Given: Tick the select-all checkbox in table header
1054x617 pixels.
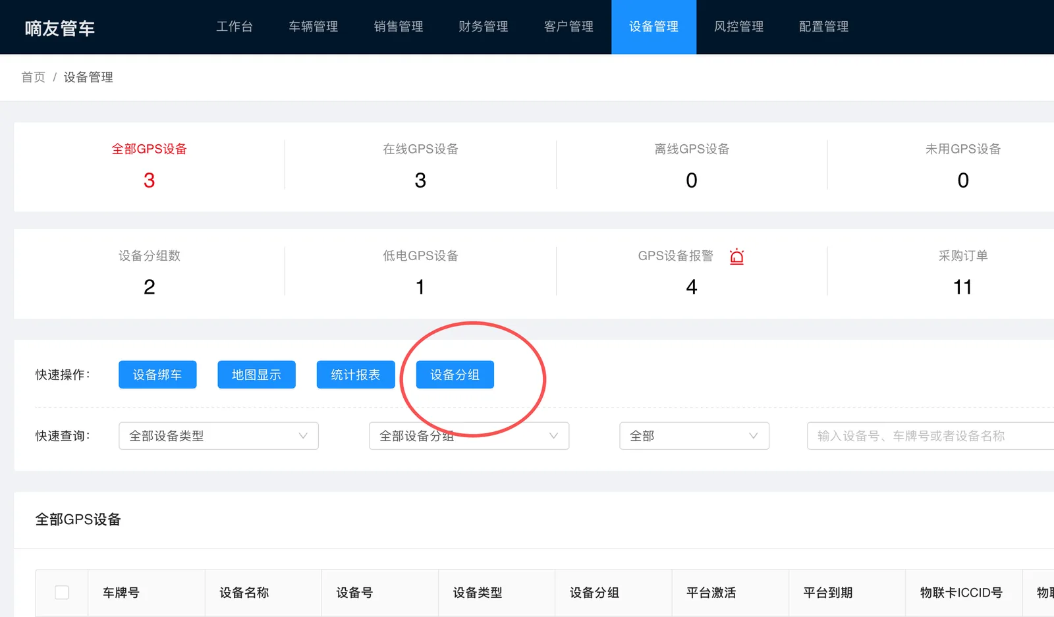Looking at the screenshot, I should 62,592.
